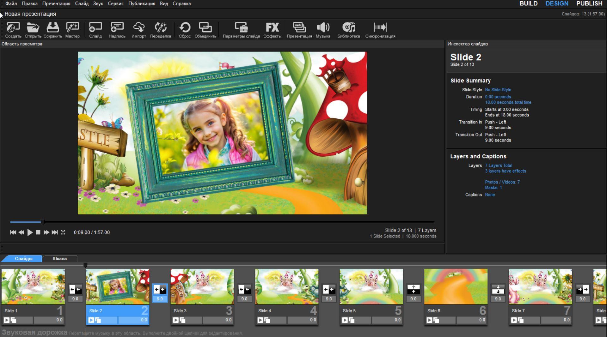Click the Создать (Create) toolbar icon
This screenshot has width=607, height=337.
click(13, 30)
